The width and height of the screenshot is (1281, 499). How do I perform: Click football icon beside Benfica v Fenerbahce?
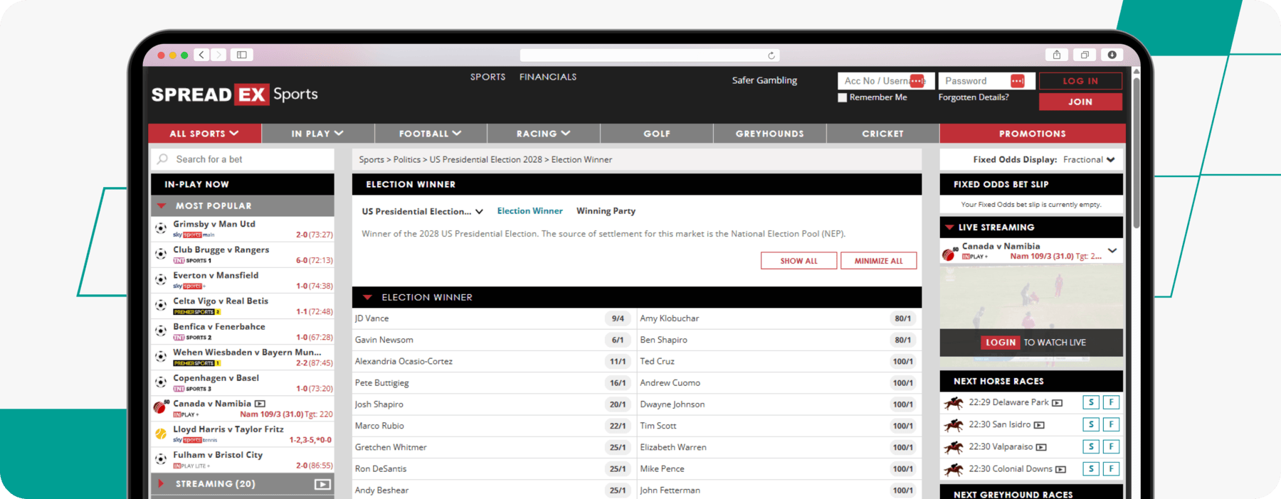(161, 331)
